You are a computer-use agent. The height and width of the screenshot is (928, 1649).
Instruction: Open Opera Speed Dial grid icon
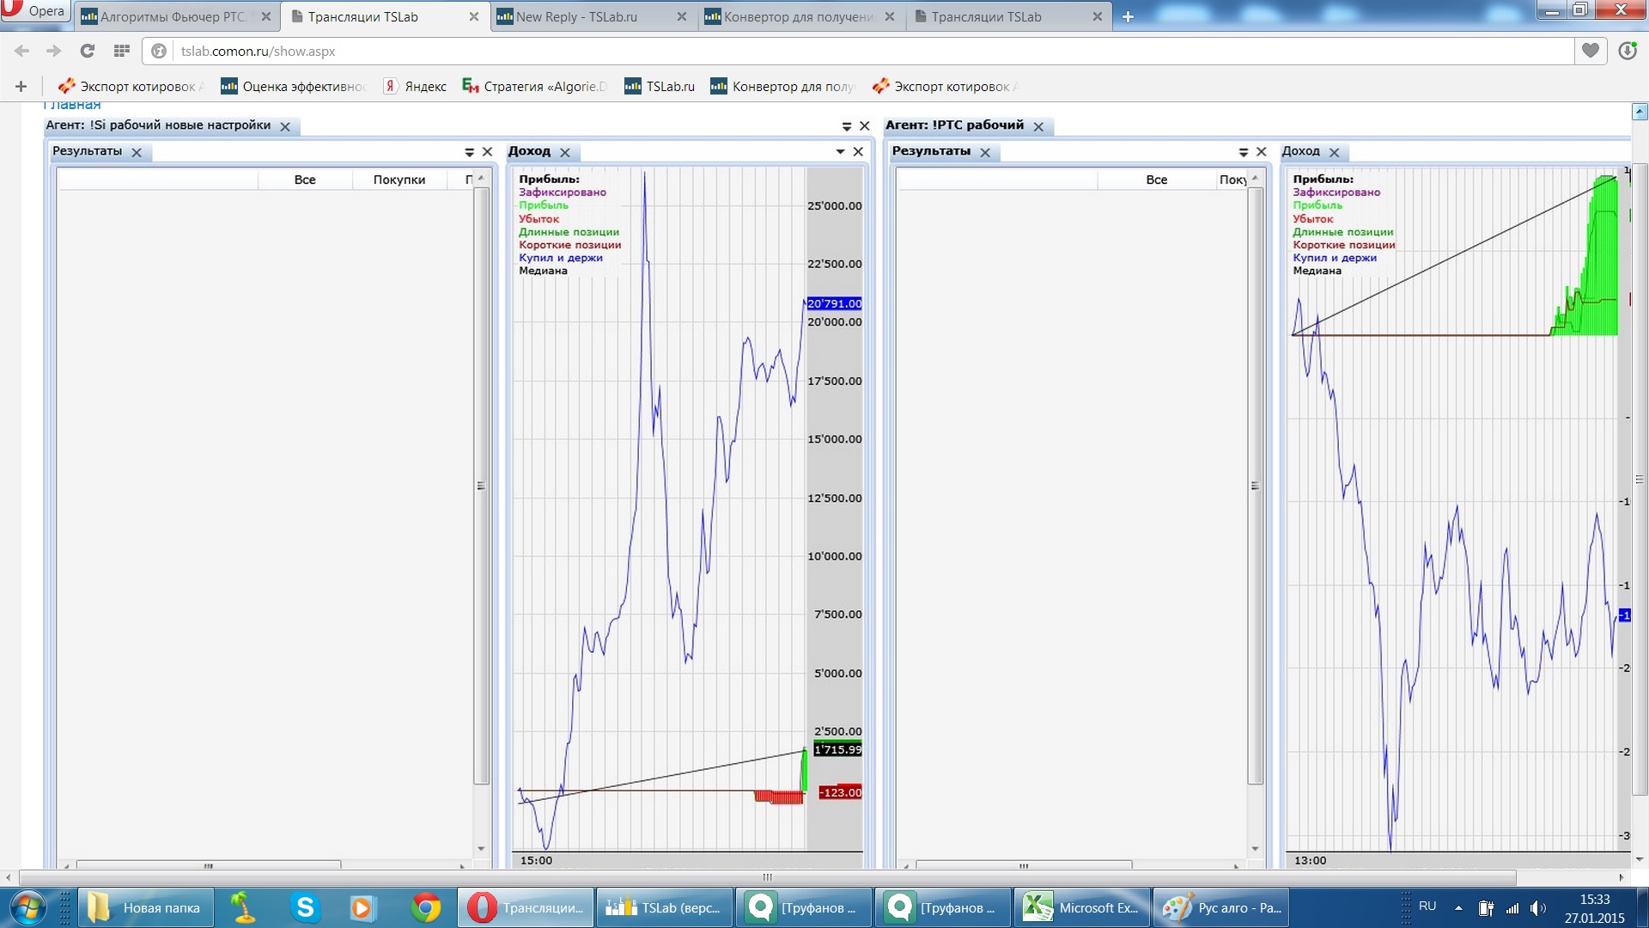(x=121, y=51)
